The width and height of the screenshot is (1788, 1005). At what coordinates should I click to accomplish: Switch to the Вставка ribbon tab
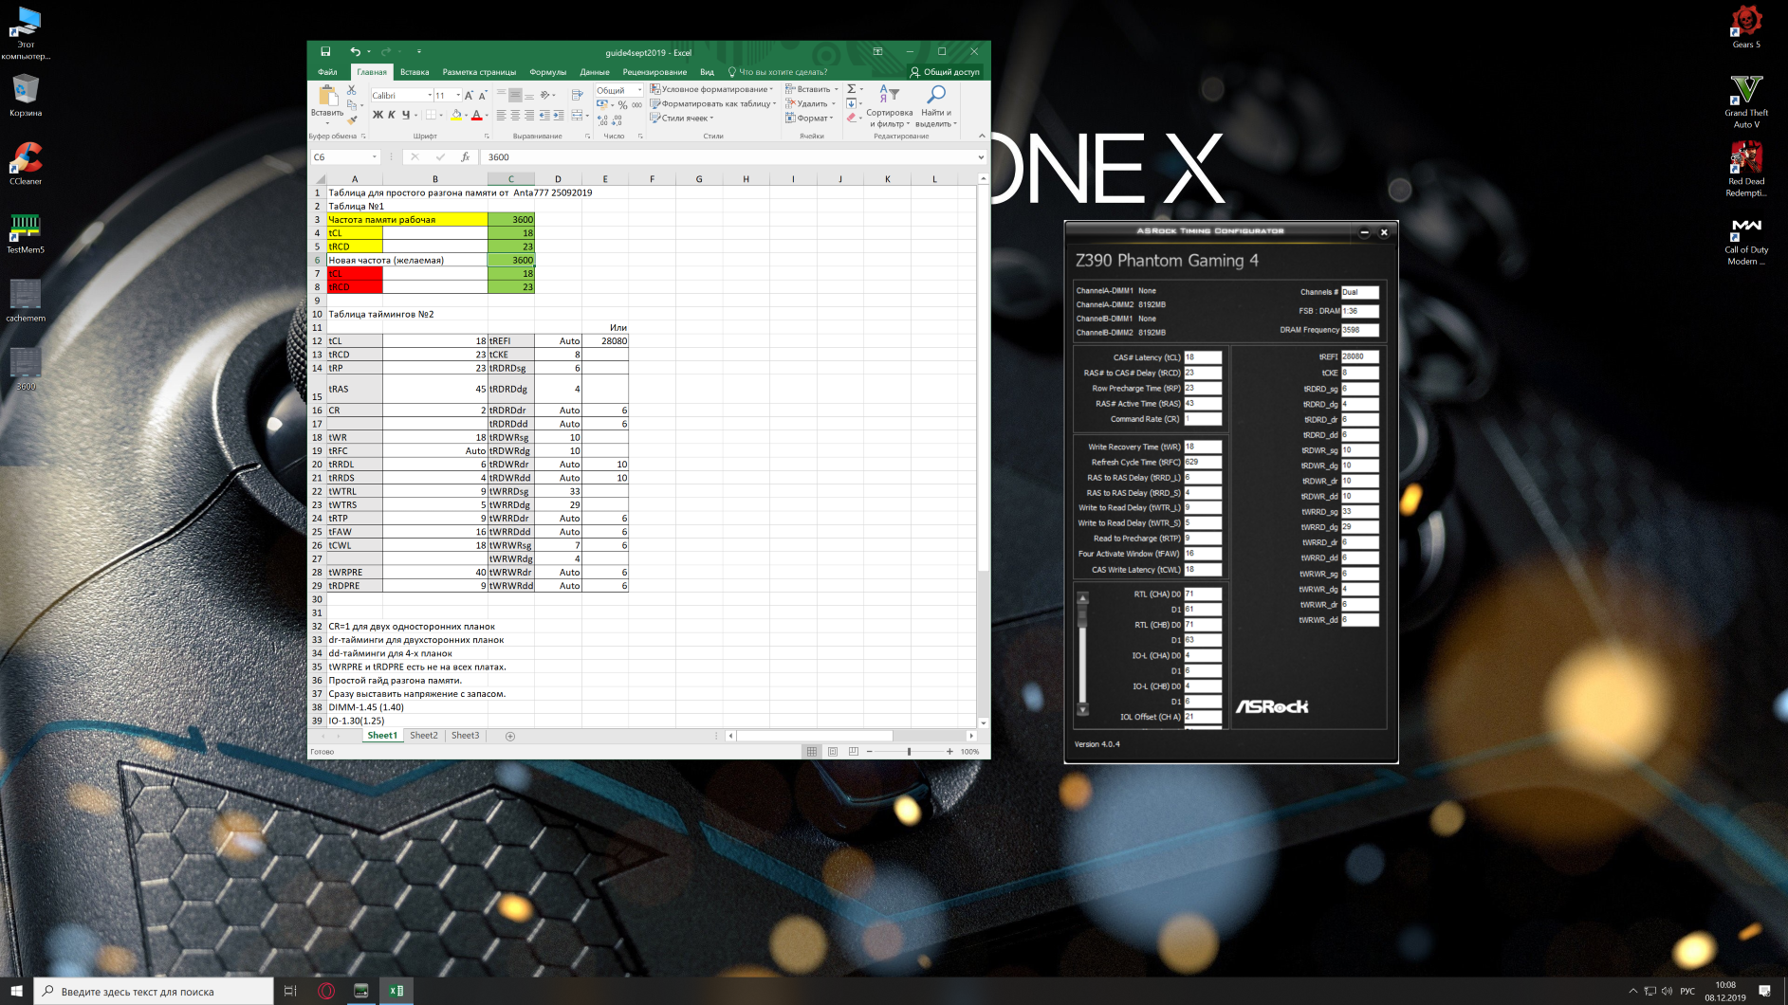click(415, 72)
